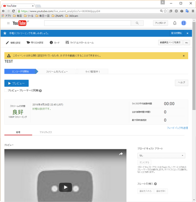Open the アプリ bookmarks shortcut
The height and width of the screenshot is (202, 196).
[6, 16]
